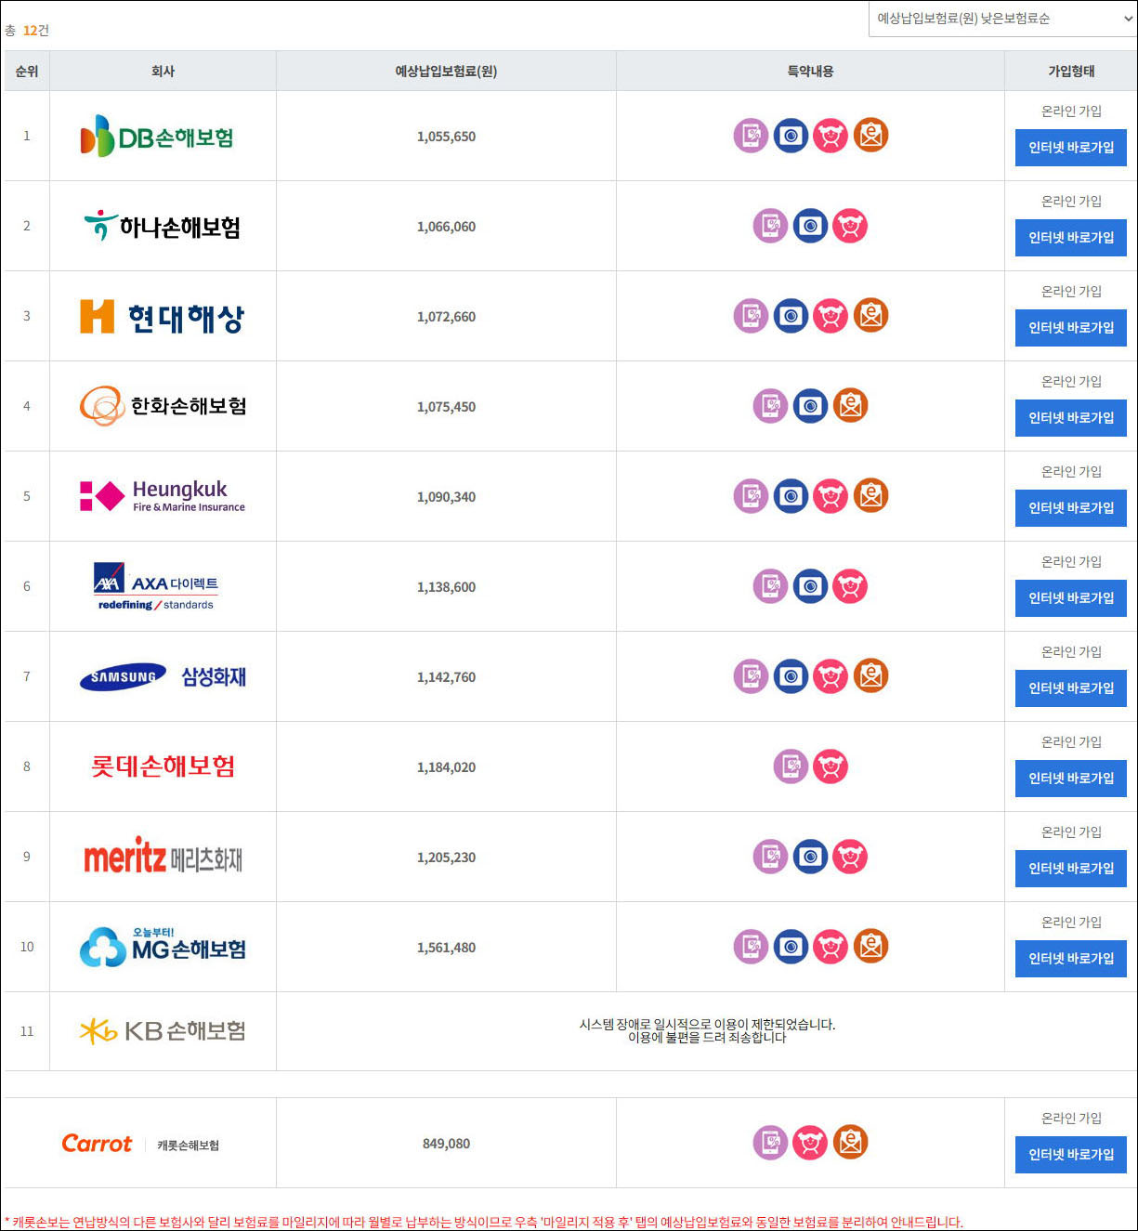Viewport: 1138px width, 1231px height.
Task: Click the system outage notice in the KB손해보험 row
Action: [707, 1031]
